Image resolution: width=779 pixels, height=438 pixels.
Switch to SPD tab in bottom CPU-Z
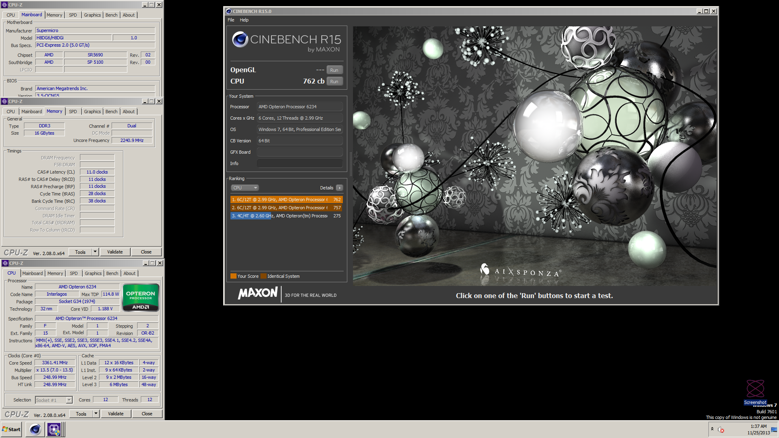click(x=74, y=273)
